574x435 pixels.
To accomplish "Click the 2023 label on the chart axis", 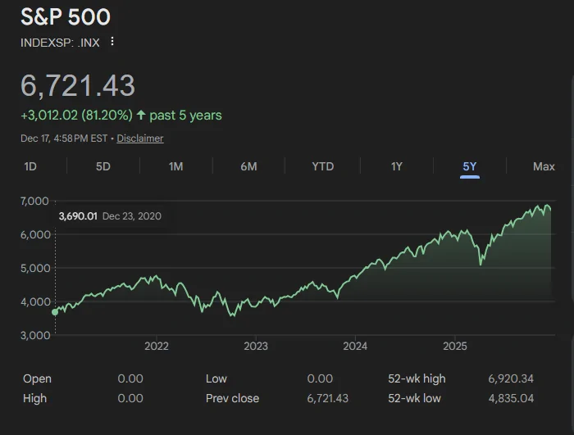I will click(256, 347).
